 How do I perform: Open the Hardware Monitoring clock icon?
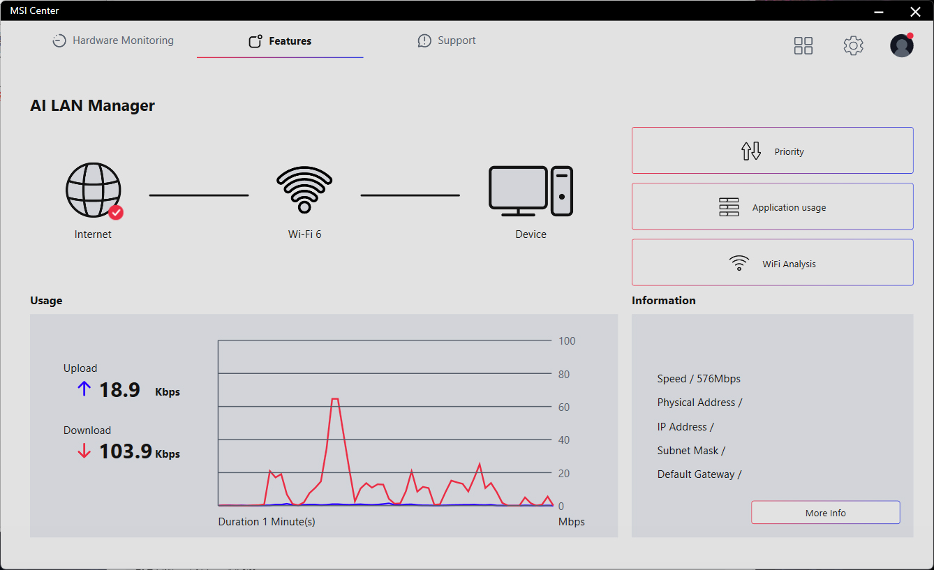click(59, 40)
